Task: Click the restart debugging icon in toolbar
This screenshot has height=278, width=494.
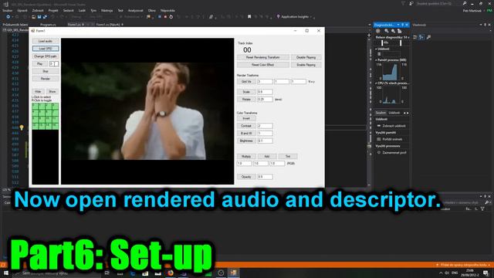Action: click(x=171, y=17)
